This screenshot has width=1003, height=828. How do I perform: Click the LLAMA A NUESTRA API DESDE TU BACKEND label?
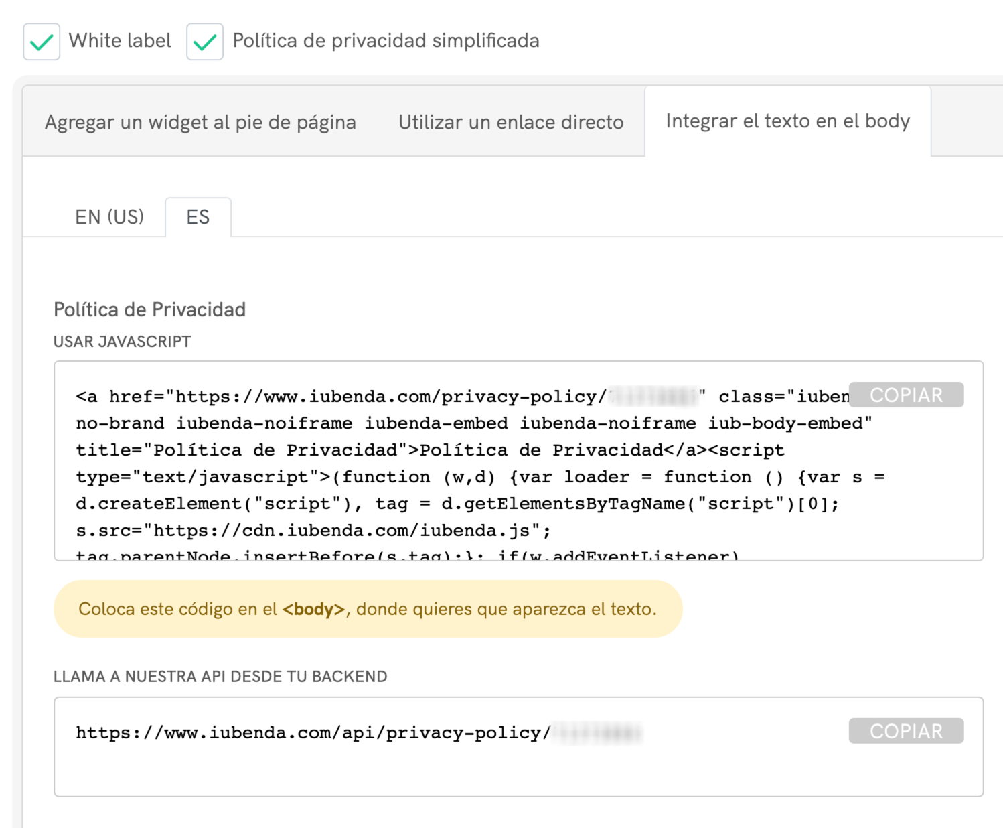coord(220,677)
